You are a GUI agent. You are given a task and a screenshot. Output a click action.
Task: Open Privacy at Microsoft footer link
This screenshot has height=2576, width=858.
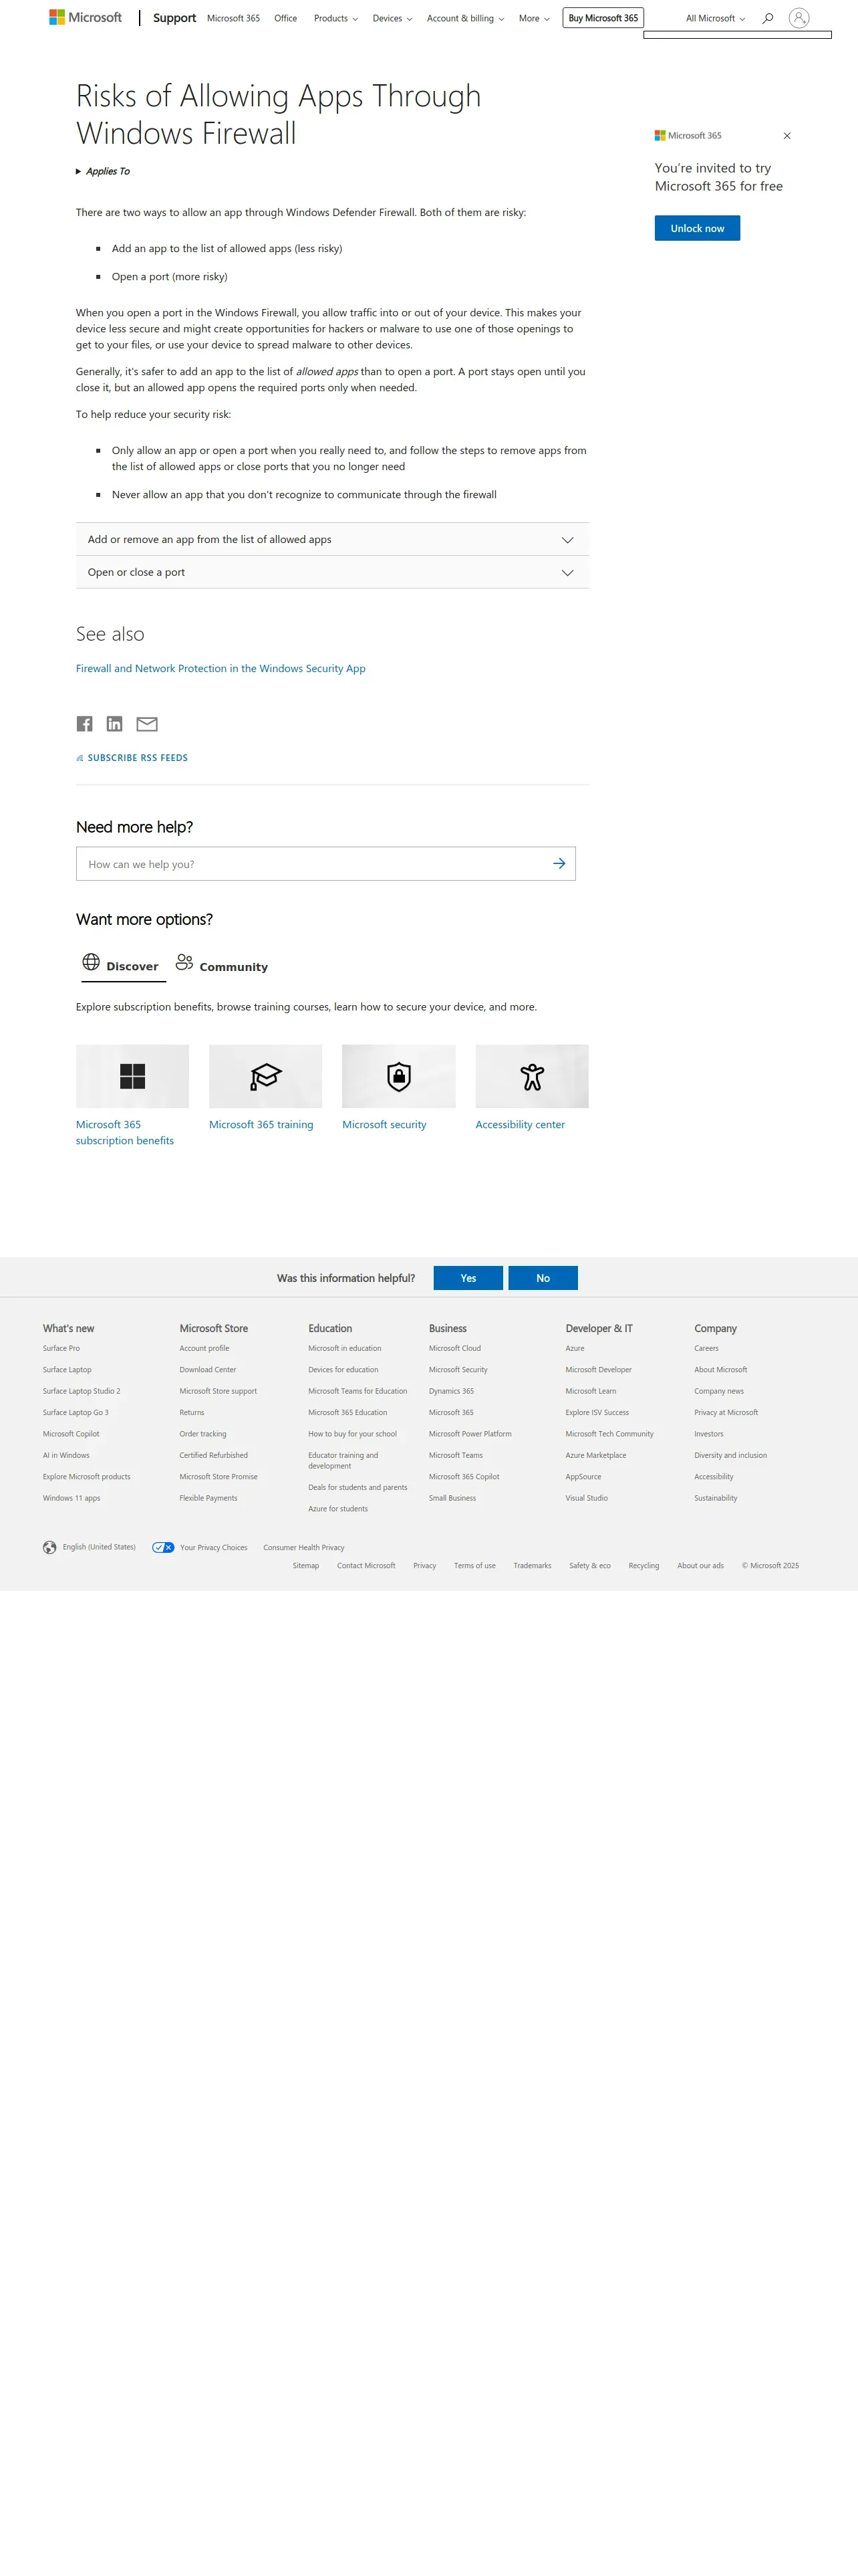click(726, 1412)
